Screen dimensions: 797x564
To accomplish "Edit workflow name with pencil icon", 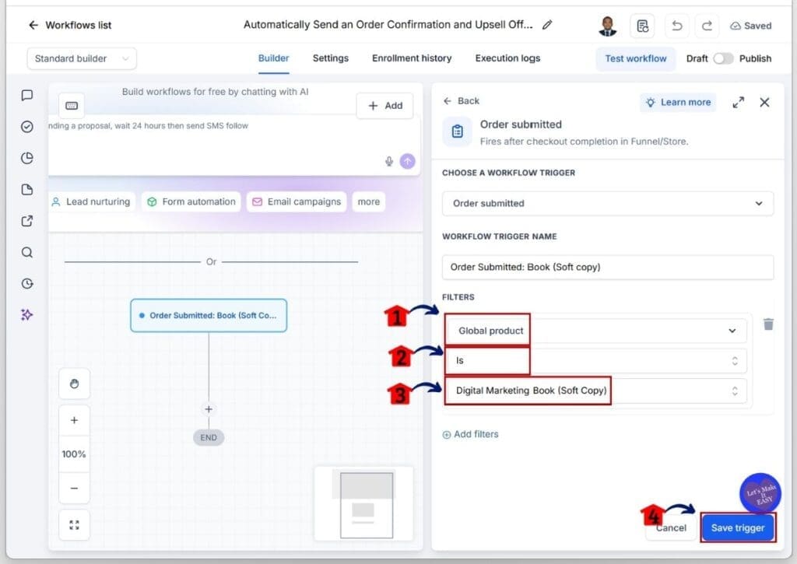I will [x=547, y=25].
